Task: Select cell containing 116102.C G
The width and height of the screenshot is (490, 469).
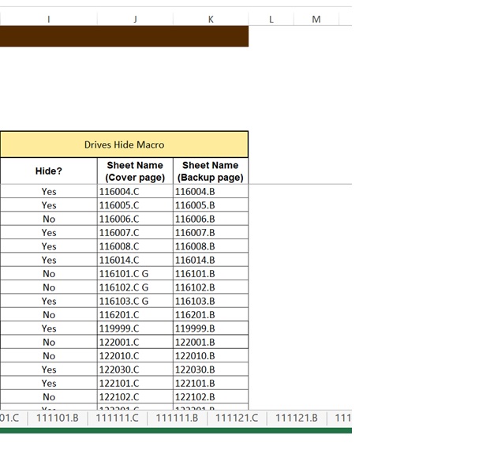Action: [135, 287]
